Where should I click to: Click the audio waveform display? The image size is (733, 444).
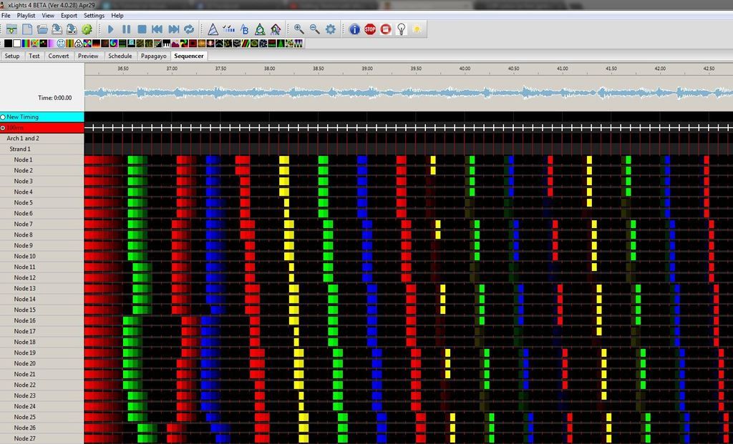point(409,93)
